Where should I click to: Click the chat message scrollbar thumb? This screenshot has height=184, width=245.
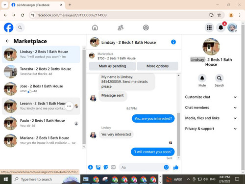tap(178, 134)
